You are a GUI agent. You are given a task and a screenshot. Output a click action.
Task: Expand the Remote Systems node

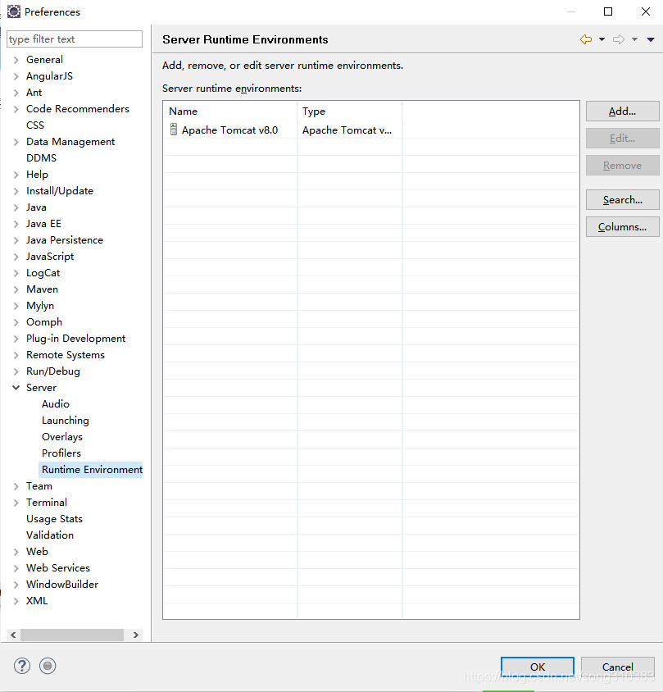(x=16, y=355)
